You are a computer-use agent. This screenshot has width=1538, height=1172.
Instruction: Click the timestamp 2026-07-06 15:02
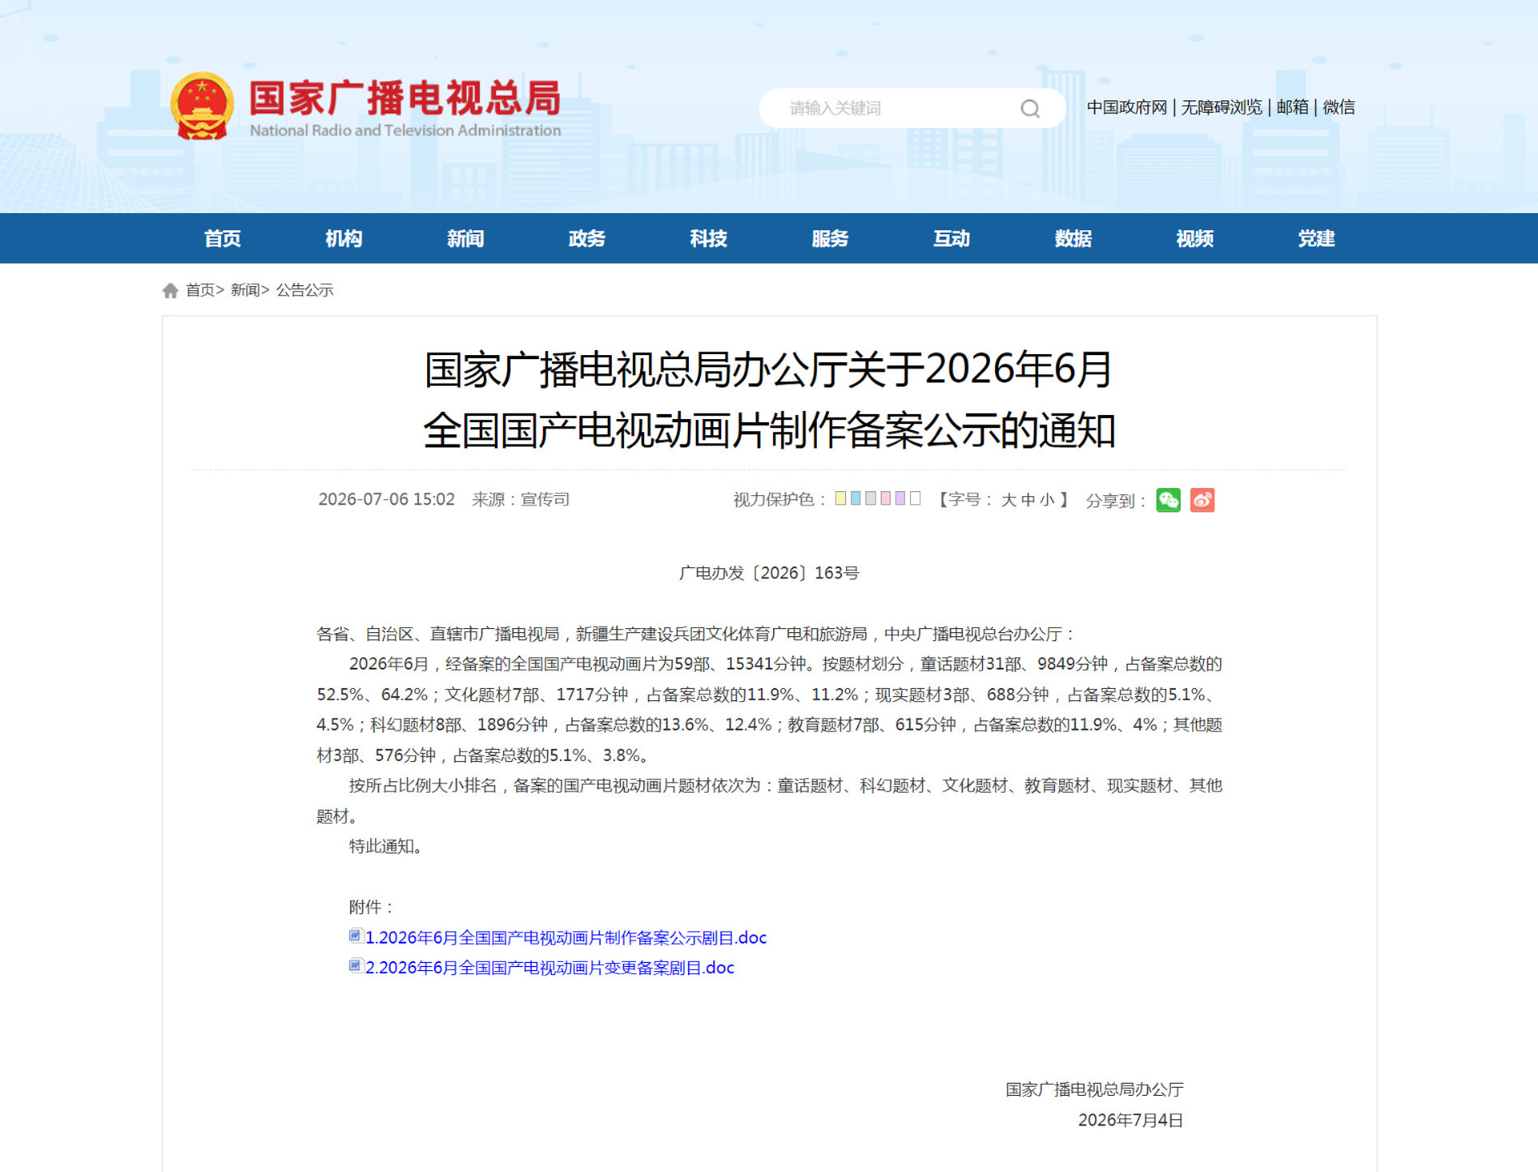[386, 499]
